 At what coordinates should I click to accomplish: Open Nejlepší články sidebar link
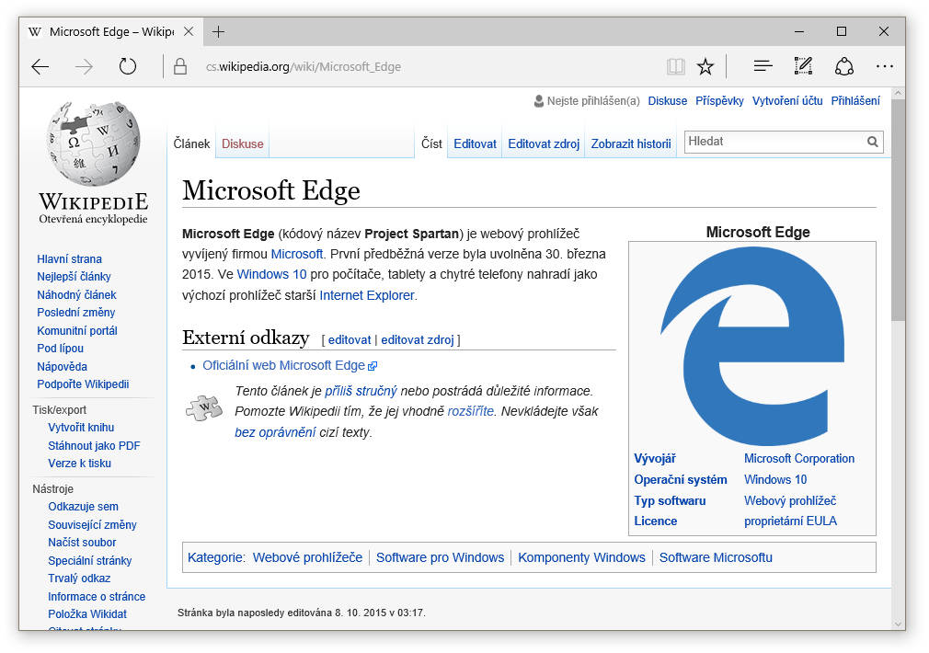point(75,277)
